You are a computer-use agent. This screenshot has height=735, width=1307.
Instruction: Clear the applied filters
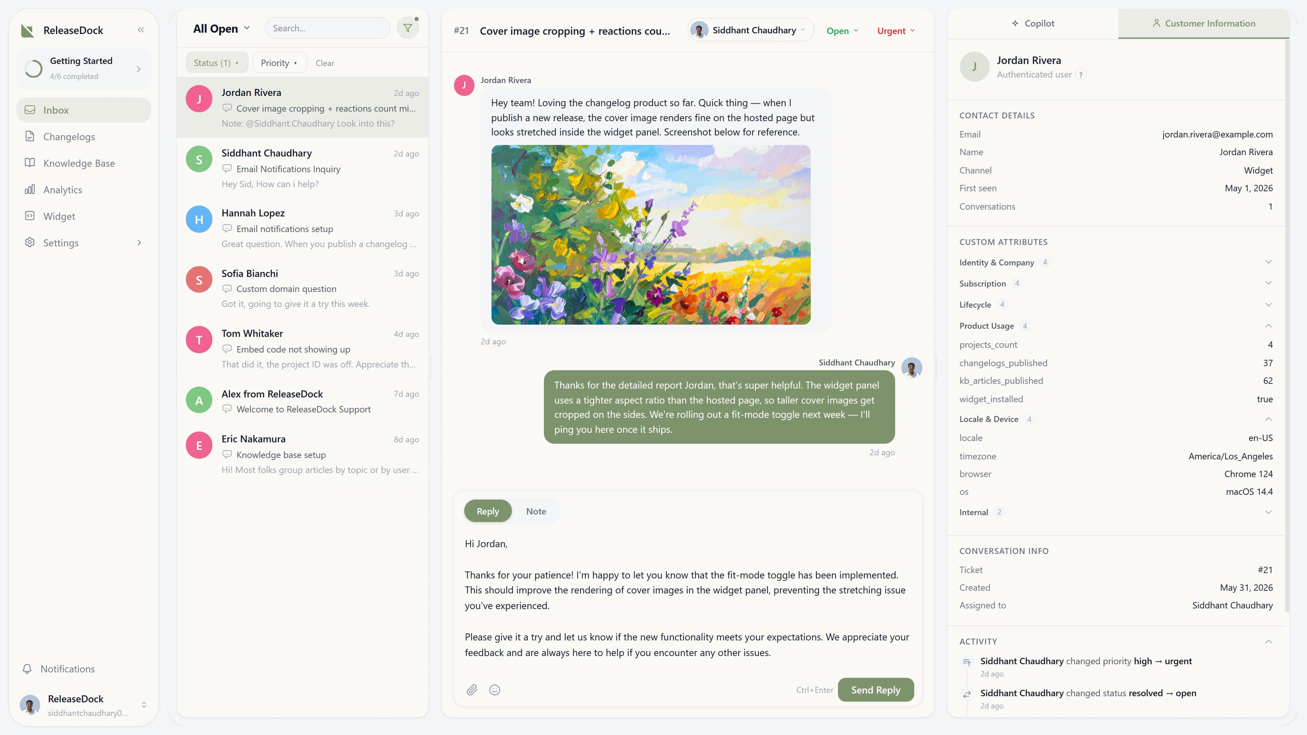click(x=325, y=63)
